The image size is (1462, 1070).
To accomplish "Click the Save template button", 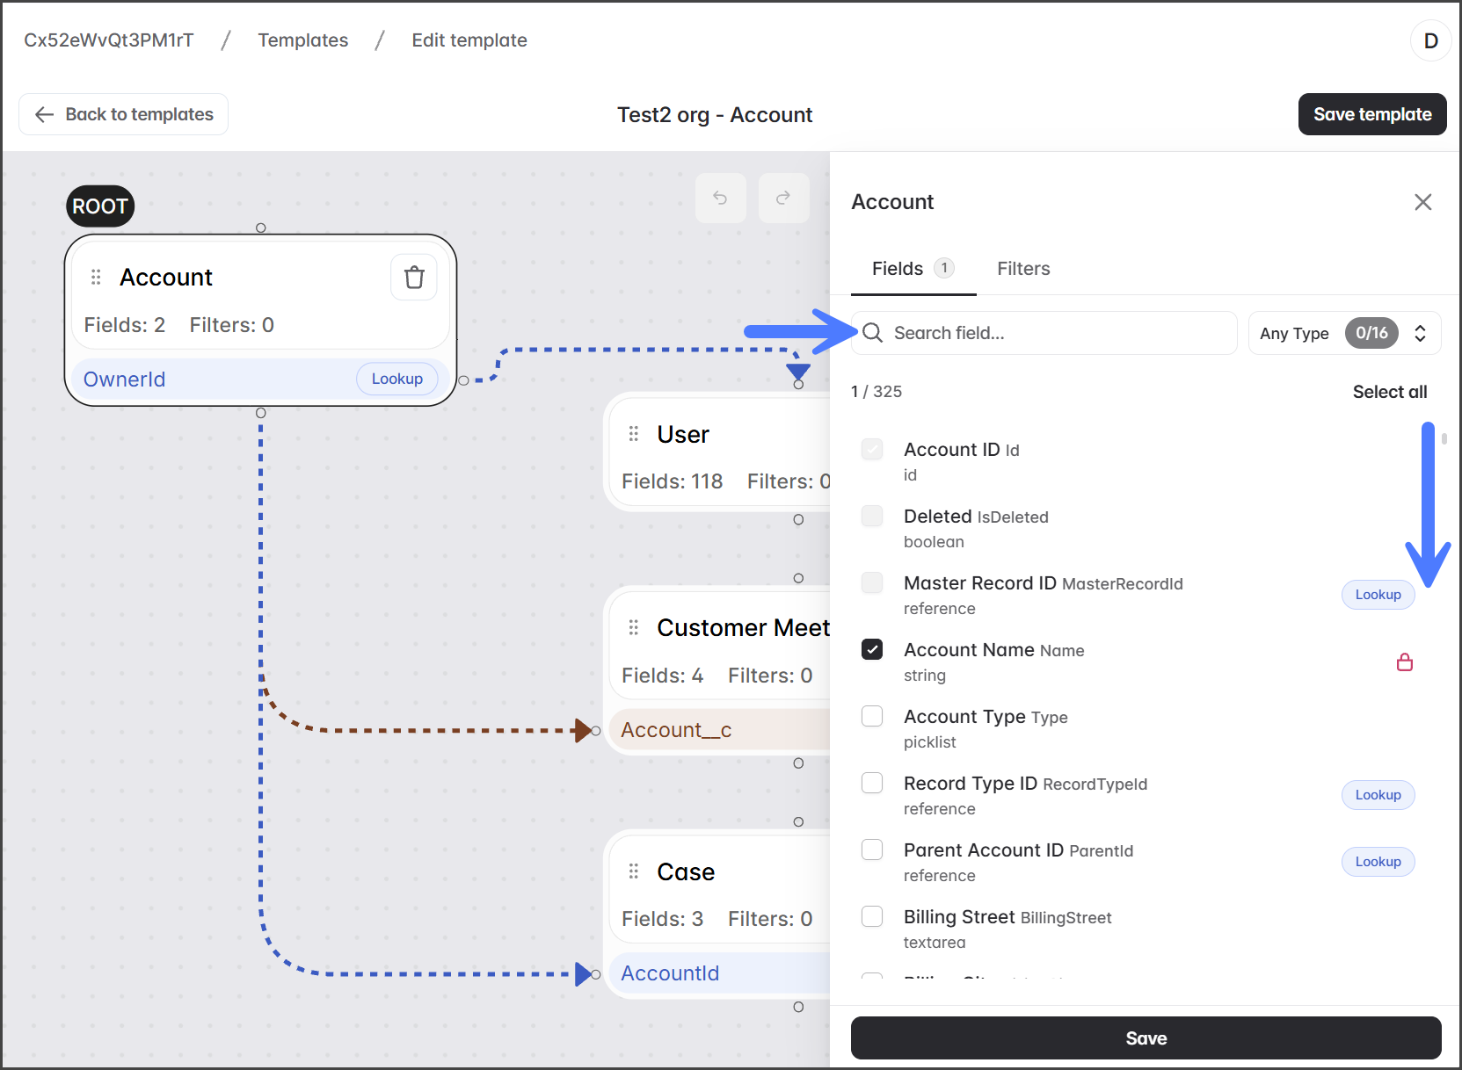I will (1371, 114).
